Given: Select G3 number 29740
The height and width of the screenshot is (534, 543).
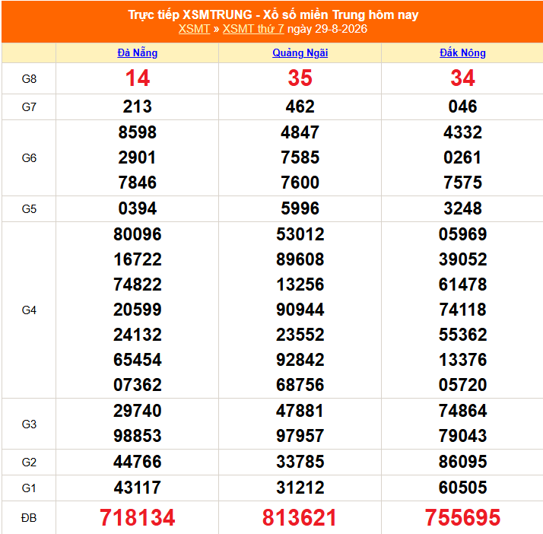Looking at the screenshot, I should (x=138, y=411).
